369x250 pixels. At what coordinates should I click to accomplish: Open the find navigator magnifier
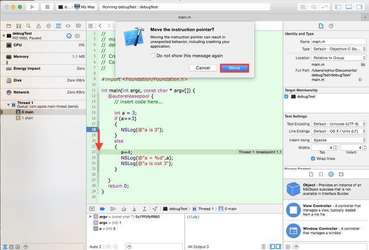(28, 26)
